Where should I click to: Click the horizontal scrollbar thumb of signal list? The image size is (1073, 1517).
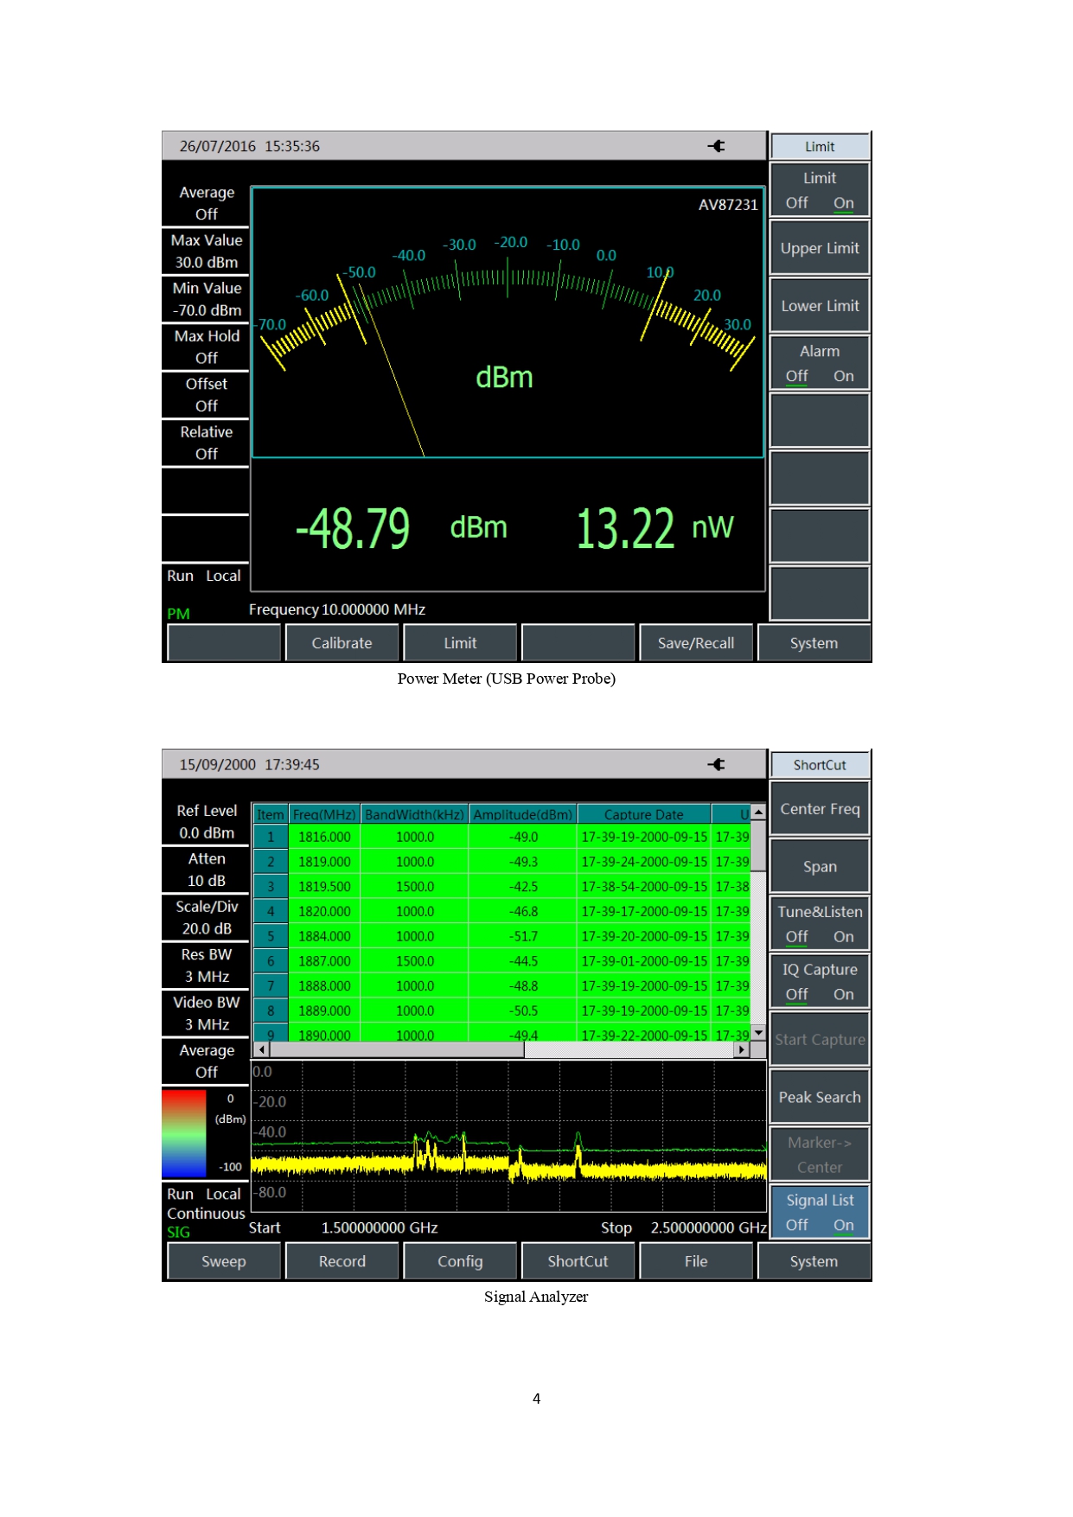coord(397,1049)
